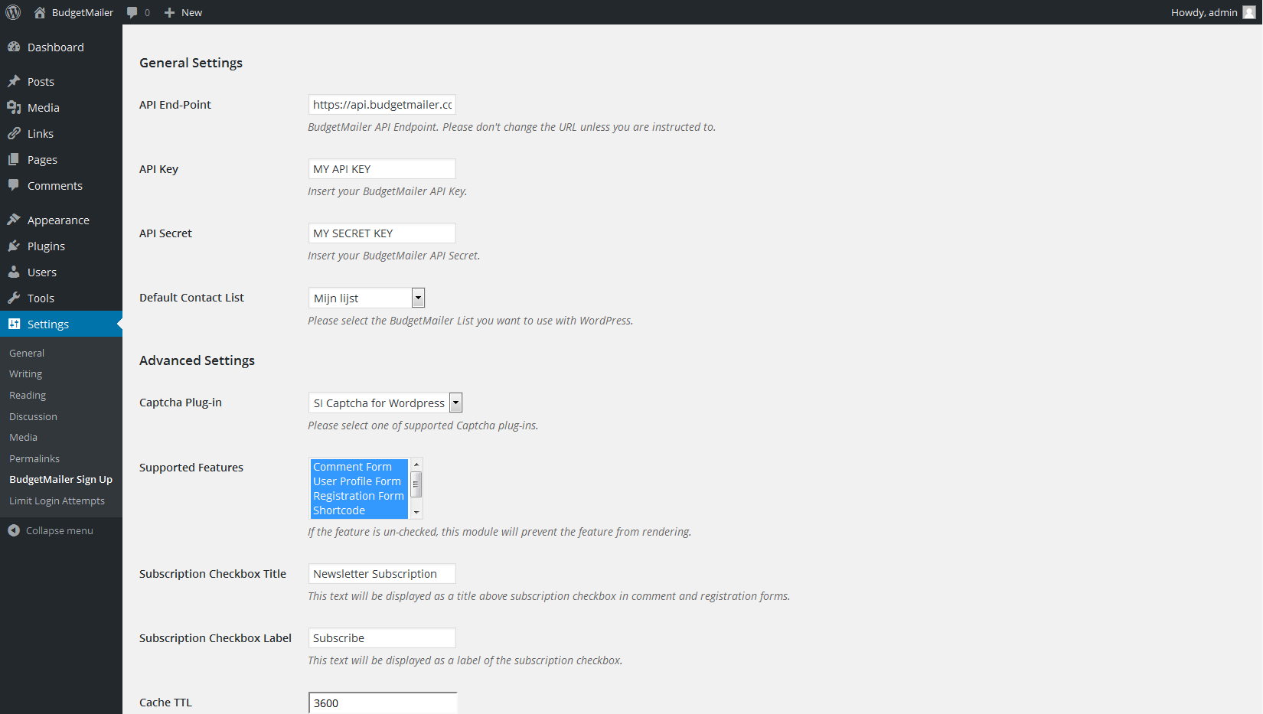Select Comment Form in Supported Features
The image size is (1263, 714).
click(359, 467)
